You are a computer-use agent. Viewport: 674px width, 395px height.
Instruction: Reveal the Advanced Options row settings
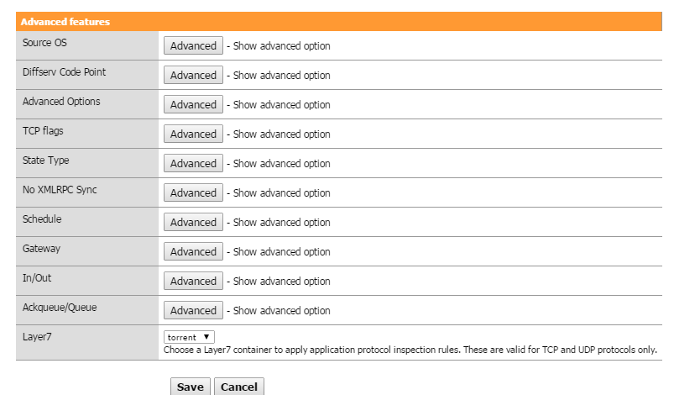point(193,105)
